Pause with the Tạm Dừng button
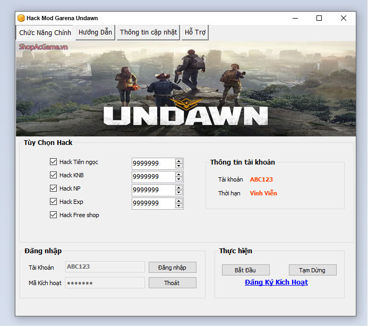This screenshot has width=368, height=327. [312, 270]
